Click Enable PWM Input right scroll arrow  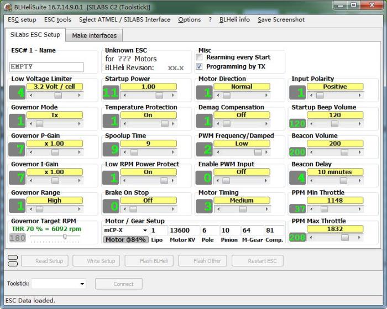(266, 181)
